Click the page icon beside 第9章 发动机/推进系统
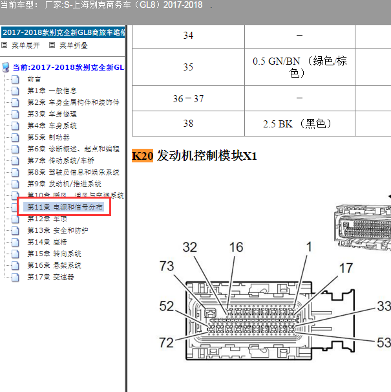 (x=16, y=184)
